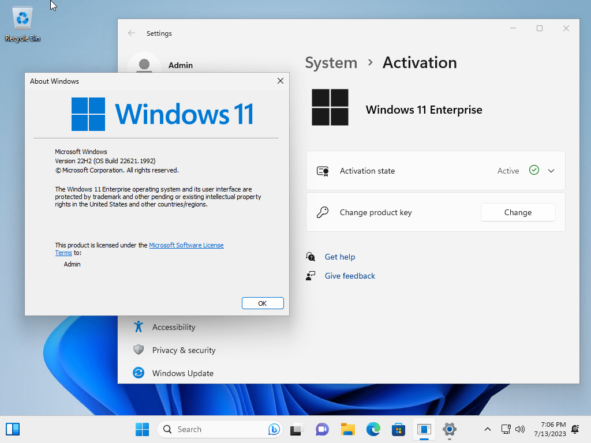Close the Settings window
This screenshot has width=591, height=443.
tap(566, 28)
